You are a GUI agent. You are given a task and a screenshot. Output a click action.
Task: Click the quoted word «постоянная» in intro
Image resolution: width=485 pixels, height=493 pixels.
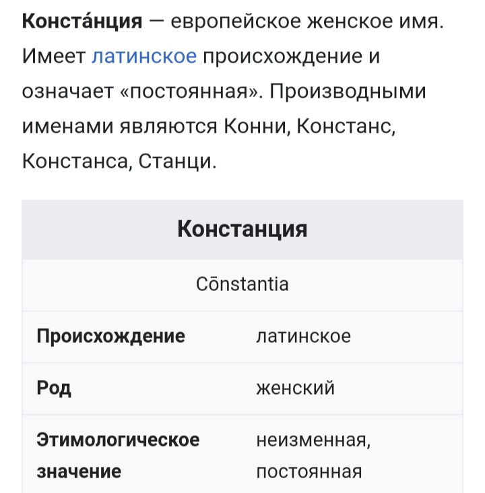(x=191, y=91)
